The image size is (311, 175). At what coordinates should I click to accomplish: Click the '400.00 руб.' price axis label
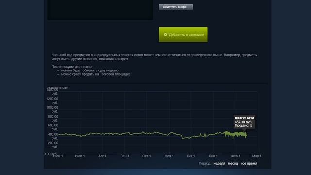click(53, 136)
